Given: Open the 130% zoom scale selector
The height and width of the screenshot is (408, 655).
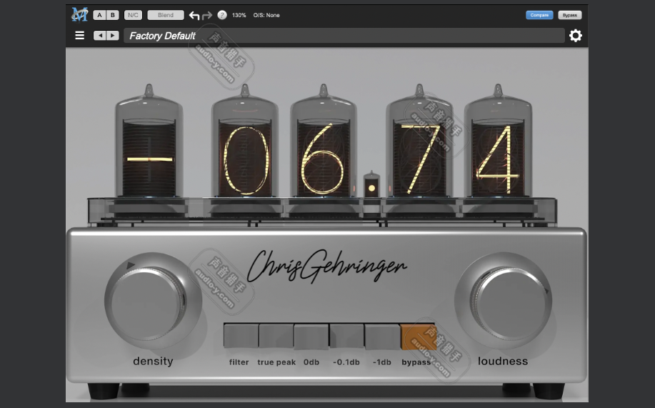Looking at the screenshot, I should [239, 15].
